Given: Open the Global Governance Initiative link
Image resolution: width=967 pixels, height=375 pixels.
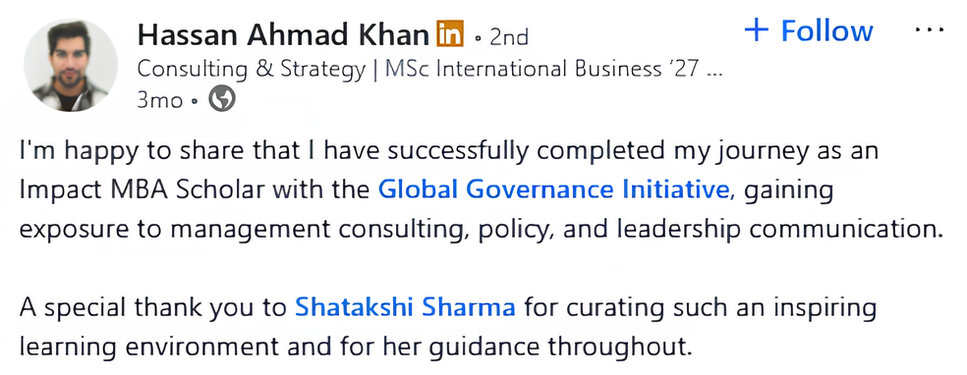Looking at the screenshot, I should click(x=553, y=189).
